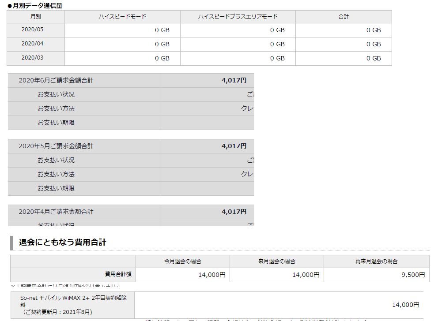Click the 2020年5月ご請求金額合計 row label
434x321 pixels.
pos(56,146)
